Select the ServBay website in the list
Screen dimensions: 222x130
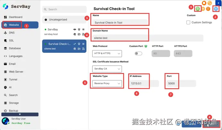64,32
